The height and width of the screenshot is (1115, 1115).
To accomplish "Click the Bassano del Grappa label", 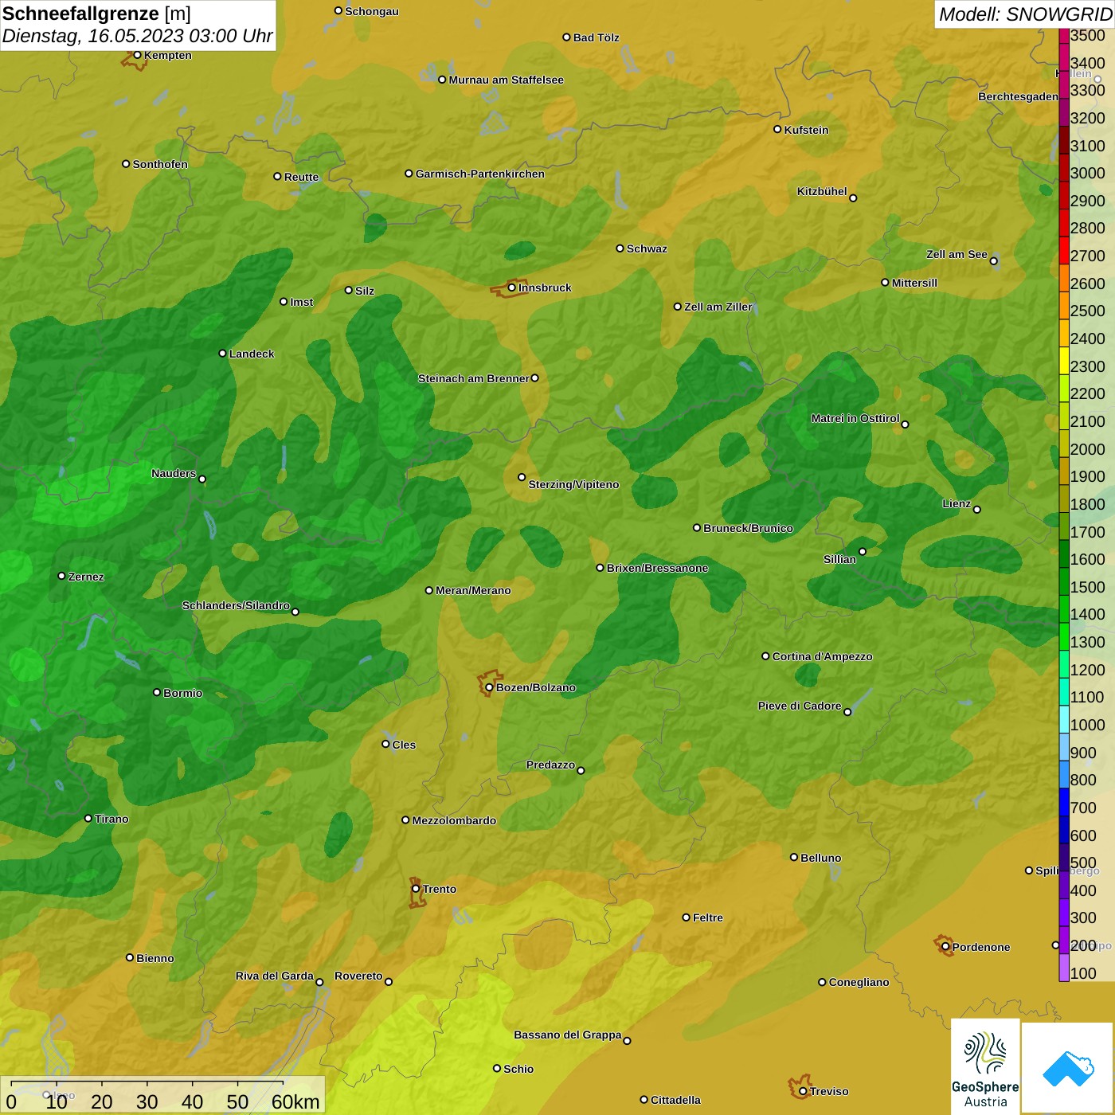I will pos(568,1035).
